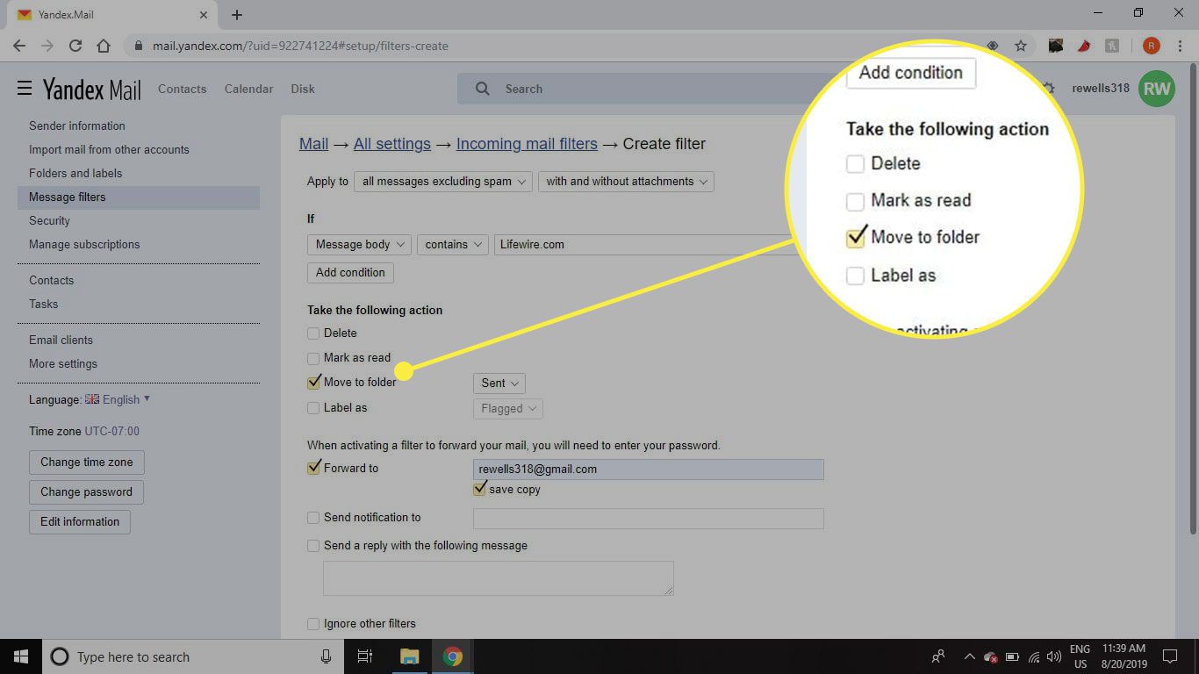Open Disk in the top navigation
The height and width of the screenshot is (674, 1199).
point(303,89)
